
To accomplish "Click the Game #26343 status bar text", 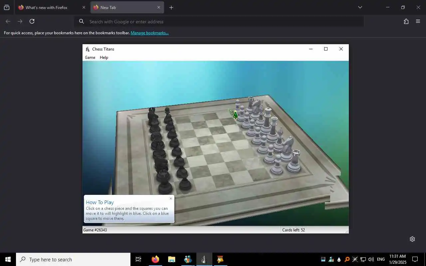I will click(95, 230).
